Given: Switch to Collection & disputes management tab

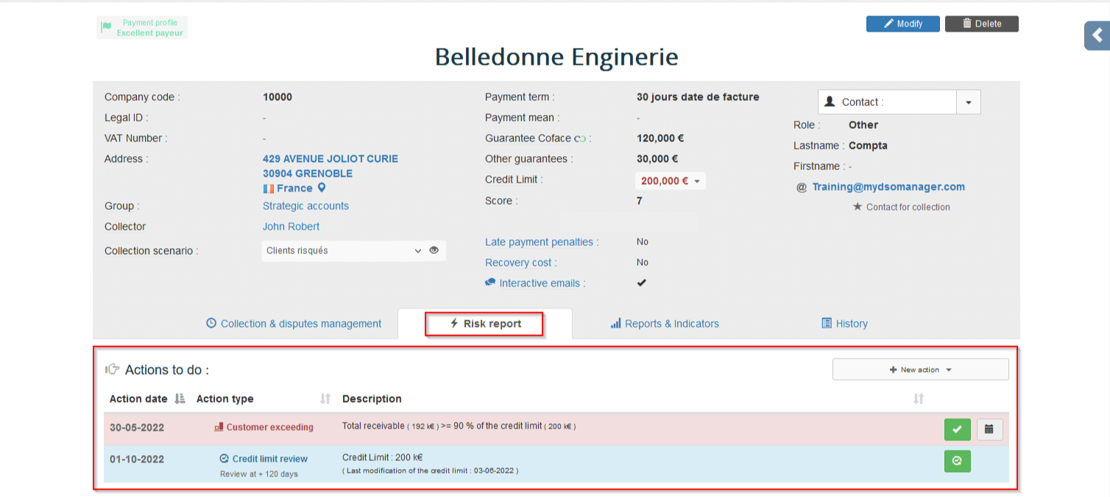Looking at the screenshot, I should pyautogui.click(x=294, y=324).
